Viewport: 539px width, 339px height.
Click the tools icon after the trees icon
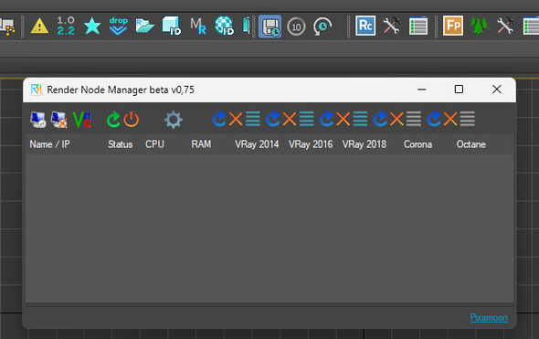tap(506, 26)
